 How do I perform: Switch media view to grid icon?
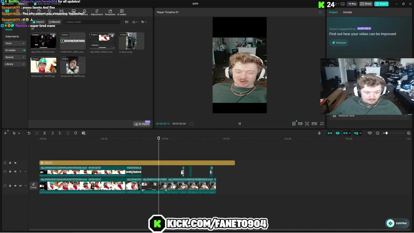[x=127, y=22]
